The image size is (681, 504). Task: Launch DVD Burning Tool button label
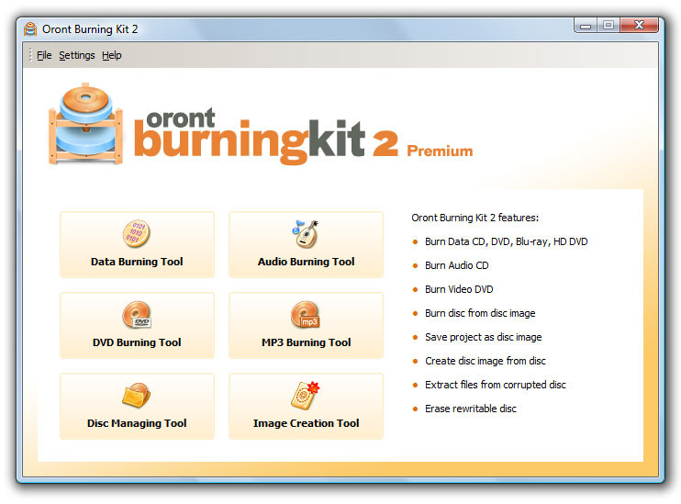pos(137,342)
